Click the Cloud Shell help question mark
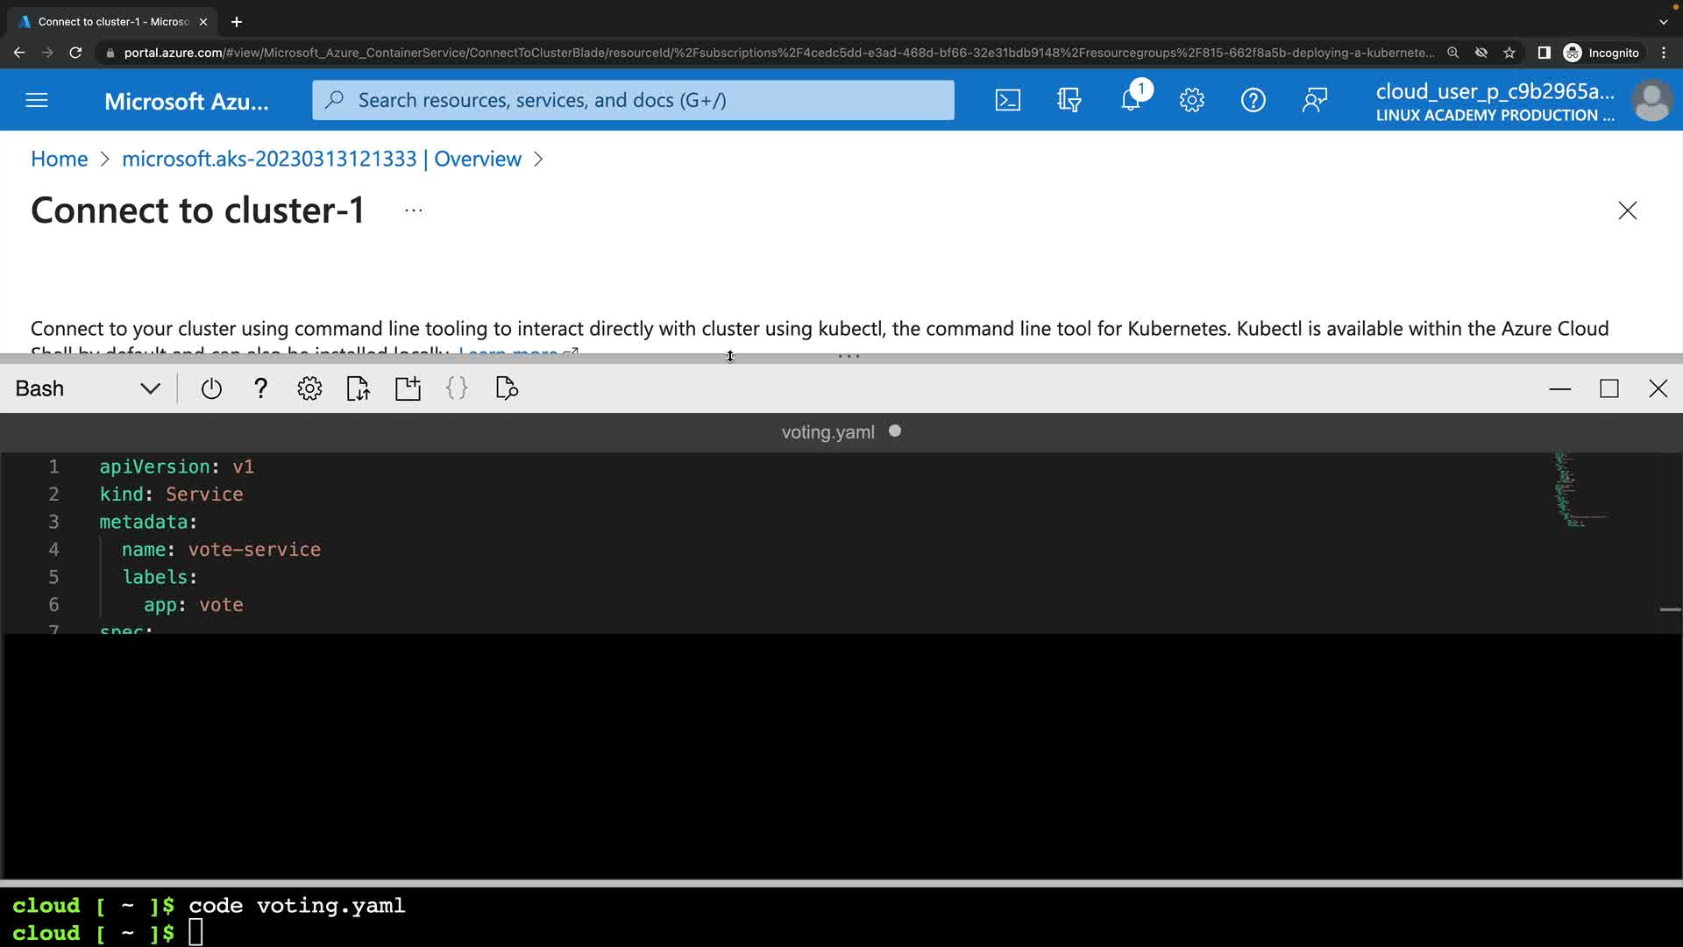This screenshot has height=947, width=1683. pyautogui.click(x=260, y=388)
